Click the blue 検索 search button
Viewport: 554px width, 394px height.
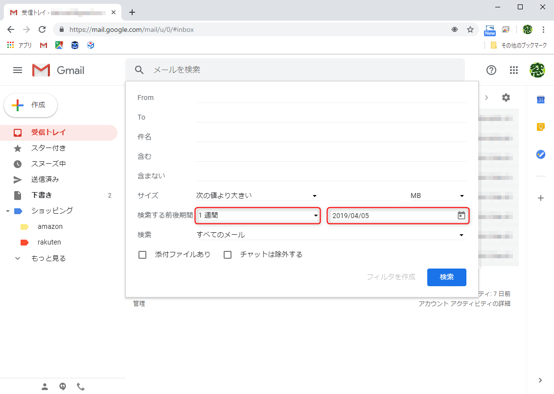(x=446, y=277)
